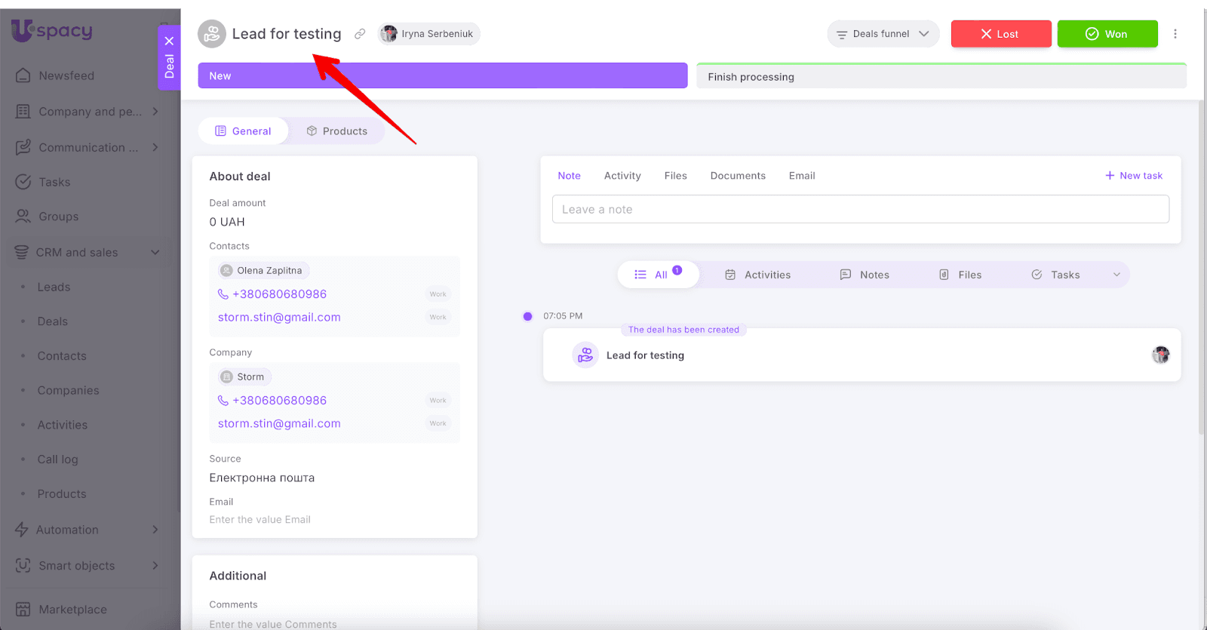Click the copy link icon beside deal title

point(360,34)
